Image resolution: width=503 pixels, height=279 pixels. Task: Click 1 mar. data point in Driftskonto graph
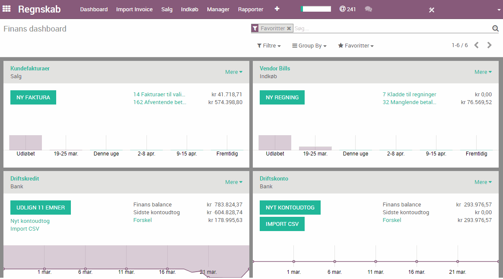point(294,261)
